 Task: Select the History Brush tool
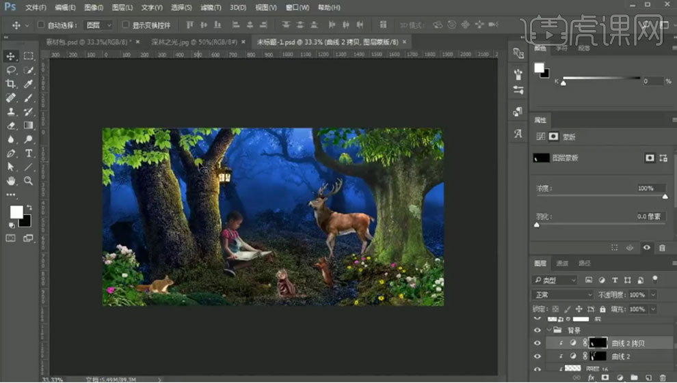tap(29, 111)
